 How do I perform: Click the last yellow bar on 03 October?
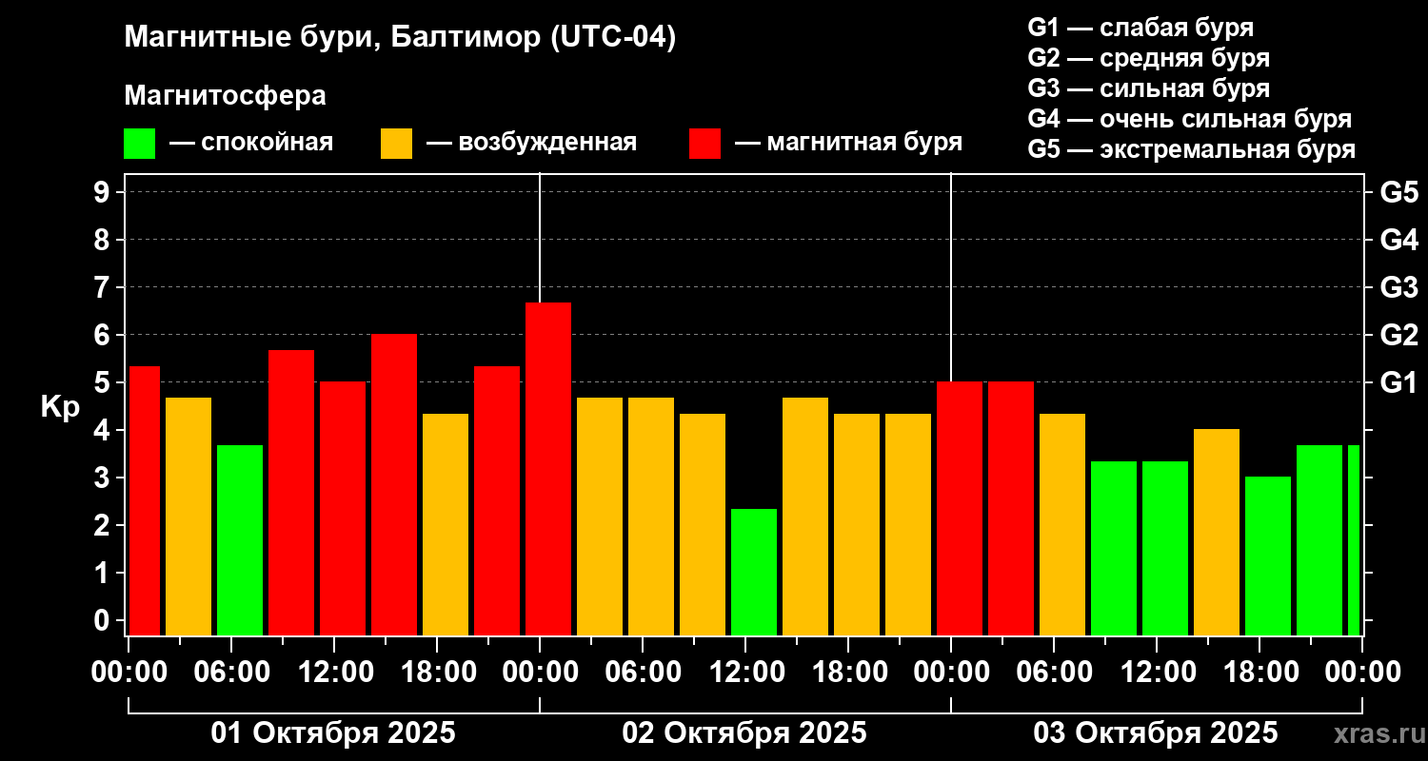[x=1217, y=532]
